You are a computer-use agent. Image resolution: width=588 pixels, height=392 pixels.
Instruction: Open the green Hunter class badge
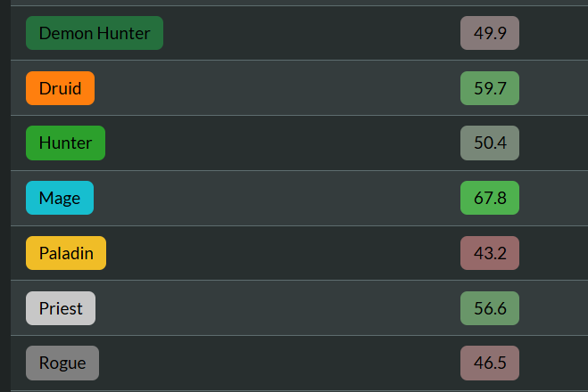click(66, 143)
